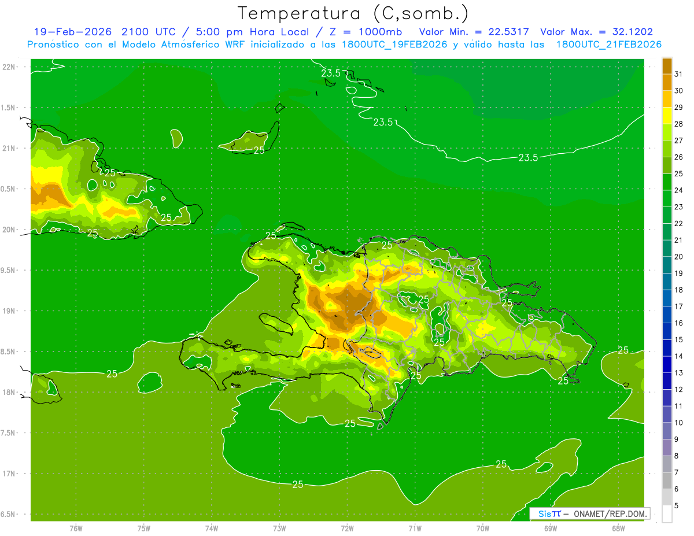Viewport: 694px width, 536px height.
Task: Click the "17N" latitude label
Action: coord(9,474)
